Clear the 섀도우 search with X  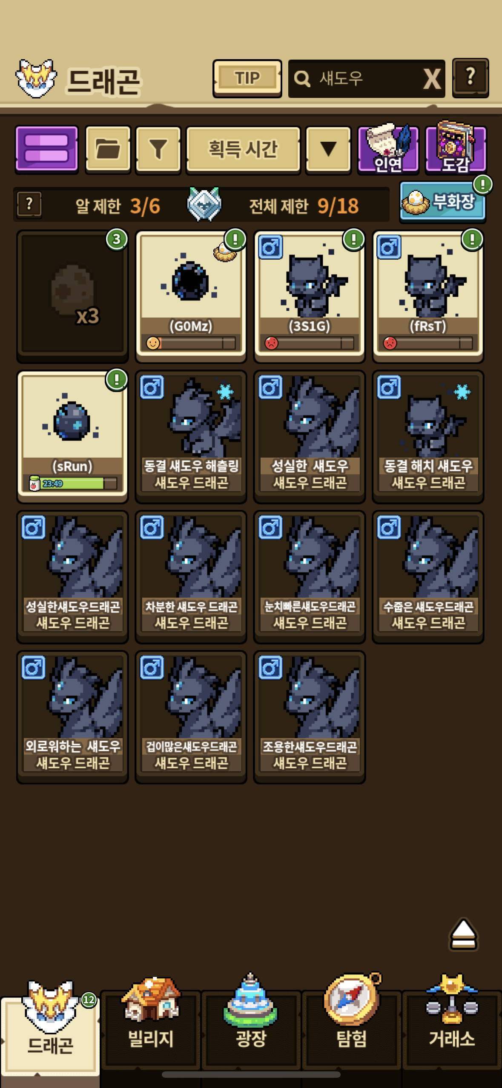click(x=432, y=79)
